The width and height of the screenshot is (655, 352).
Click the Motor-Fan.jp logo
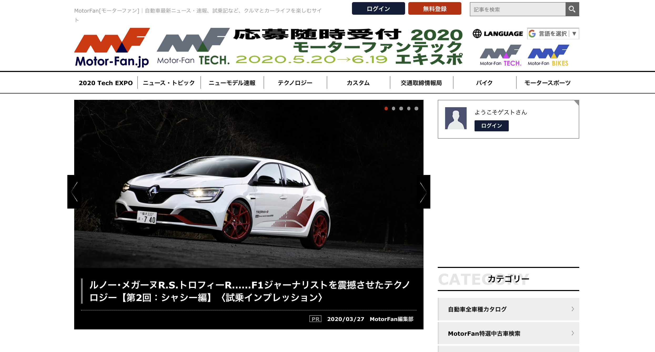coord(112,47)
